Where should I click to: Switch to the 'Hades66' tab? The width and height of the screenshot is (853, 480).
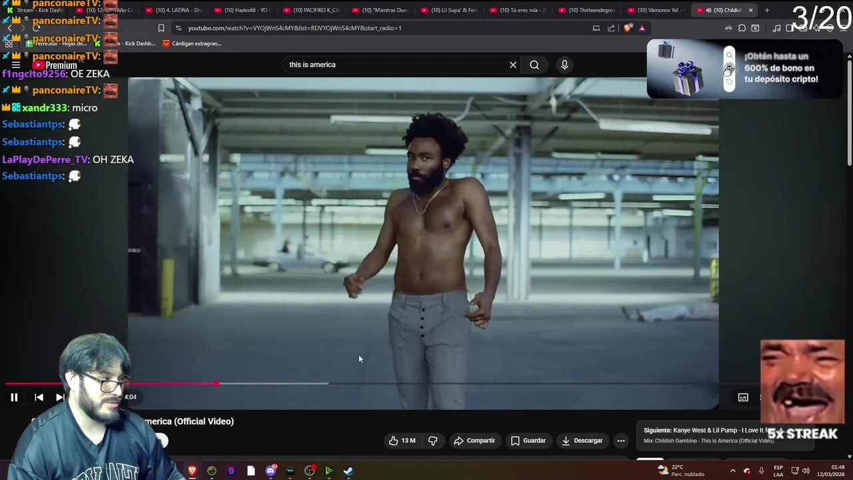tap(243, 10)
